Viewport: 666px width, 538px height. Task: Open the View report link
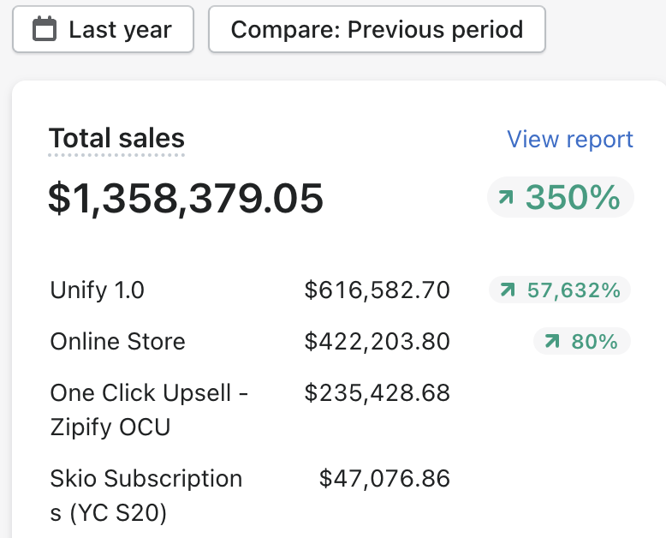click(570, 139)
